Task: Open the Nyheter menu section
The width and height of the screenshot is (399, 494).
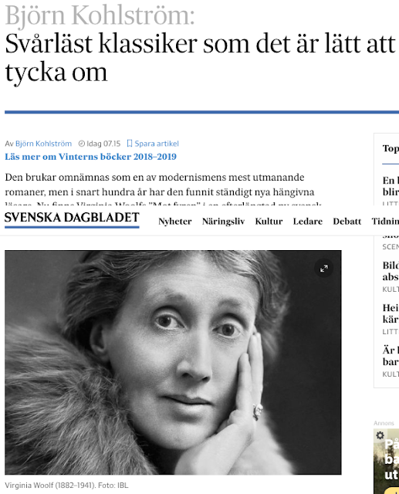Action: click(x=174, y=222)
